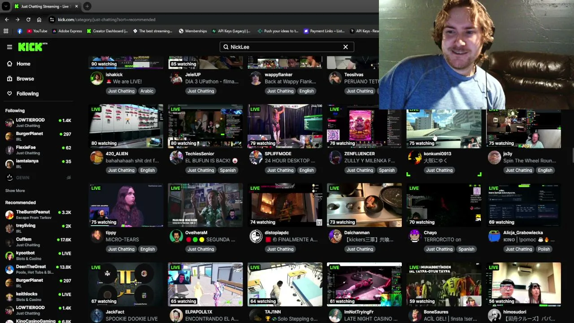Click Just Chatting tag under konkumi0913
The height and width of the screenshot is (323, 574).
[439, 170]
